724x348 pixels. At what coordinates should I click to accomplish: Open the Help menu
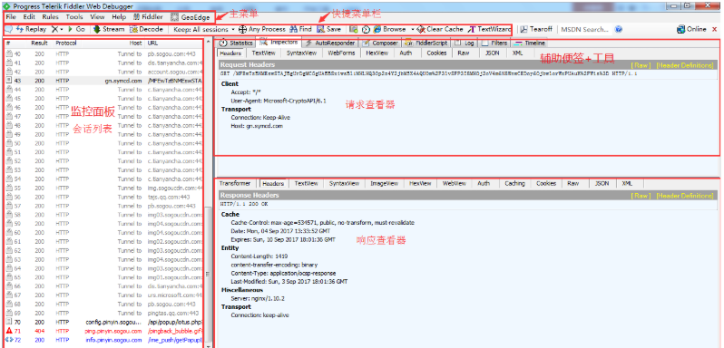[119, 16]
